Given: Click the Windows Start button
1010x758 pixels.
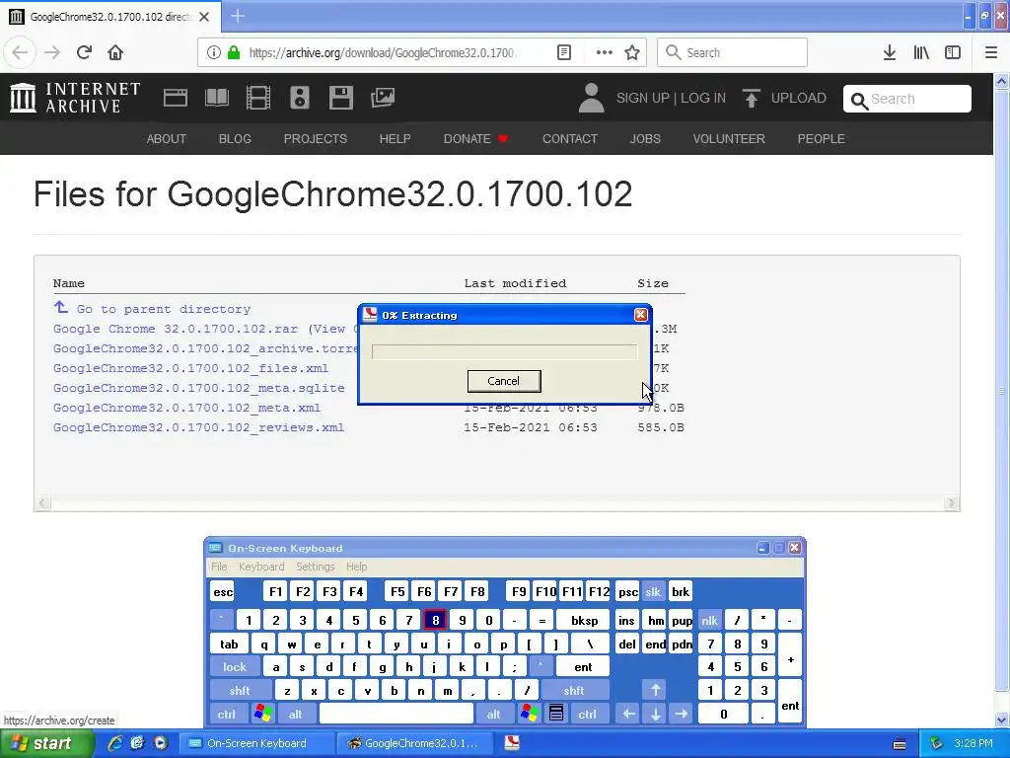Looking at the screenshot, I should pos(45,743).
